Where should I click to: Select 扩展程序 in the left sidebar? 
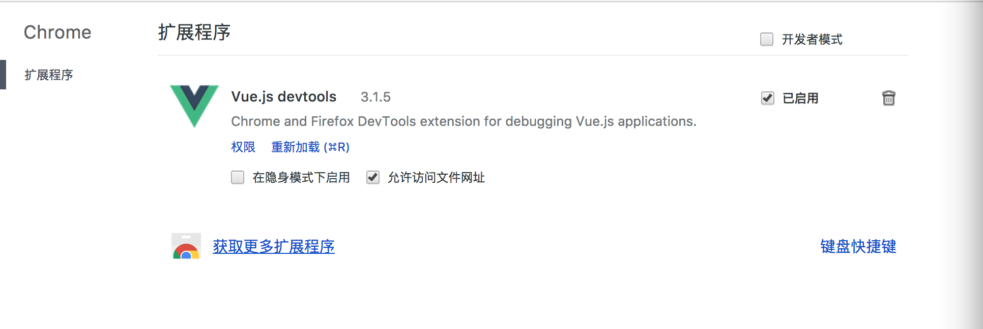[49, 75]
